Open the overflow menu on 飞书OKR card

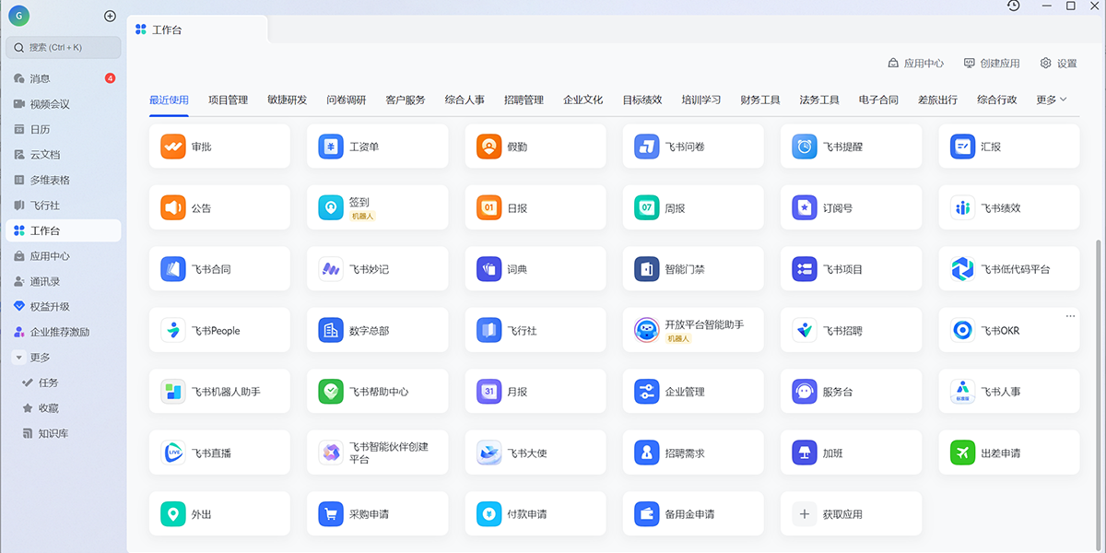coord(1070,315)
